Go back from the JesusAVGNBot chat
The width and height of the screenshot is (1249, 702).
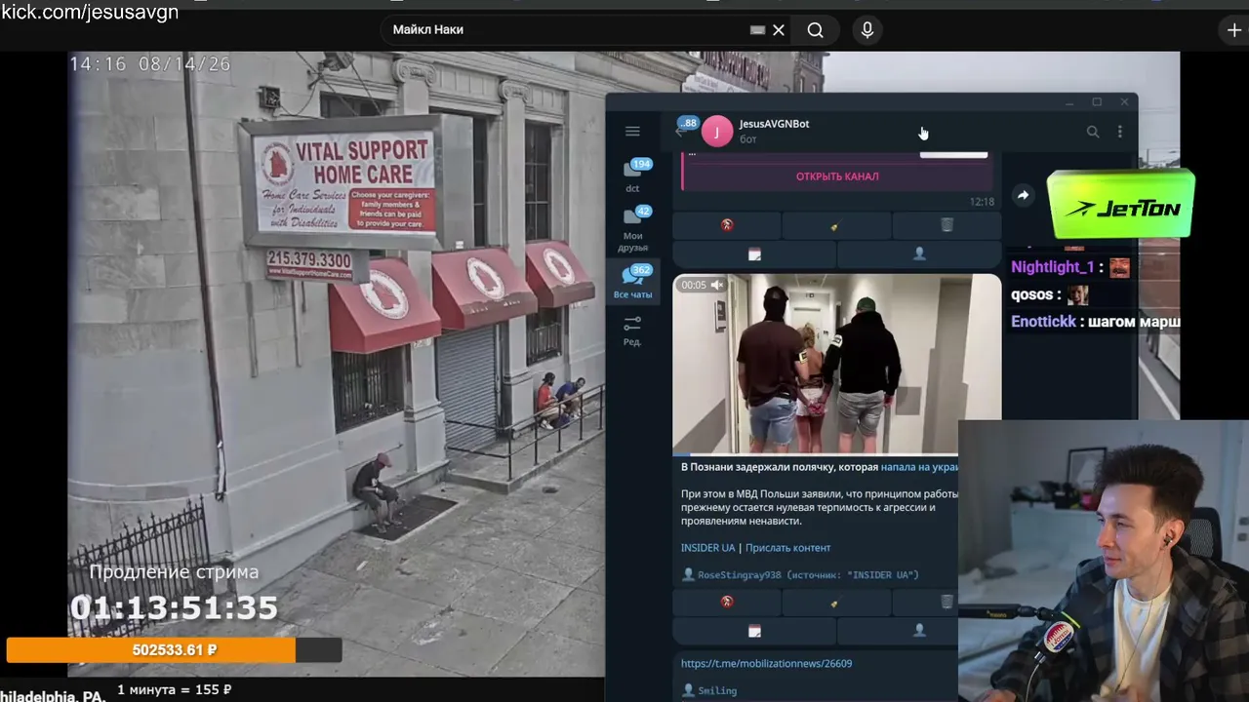pos(680,132)
